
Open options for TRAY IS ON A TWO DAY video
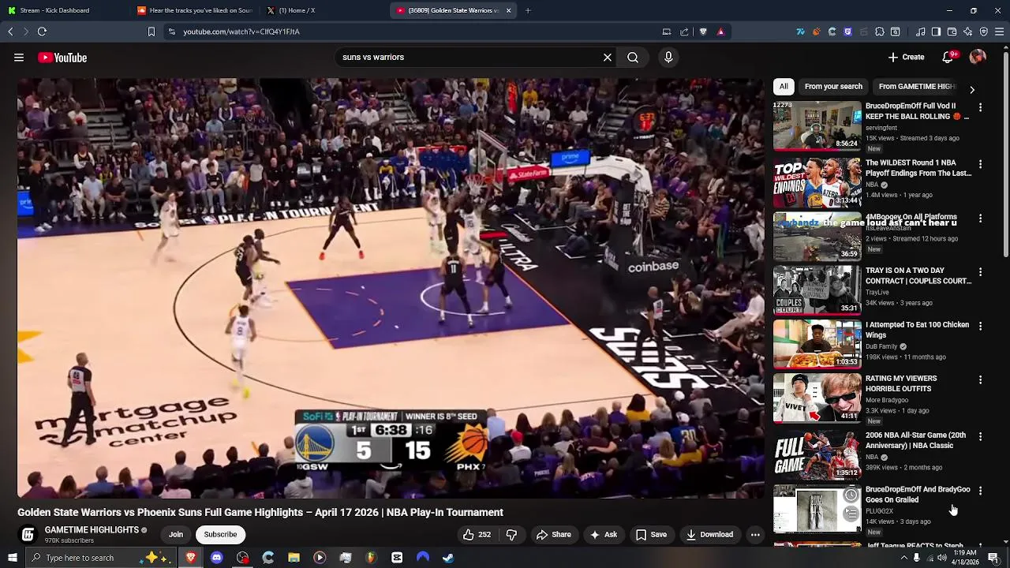[980, 272]
